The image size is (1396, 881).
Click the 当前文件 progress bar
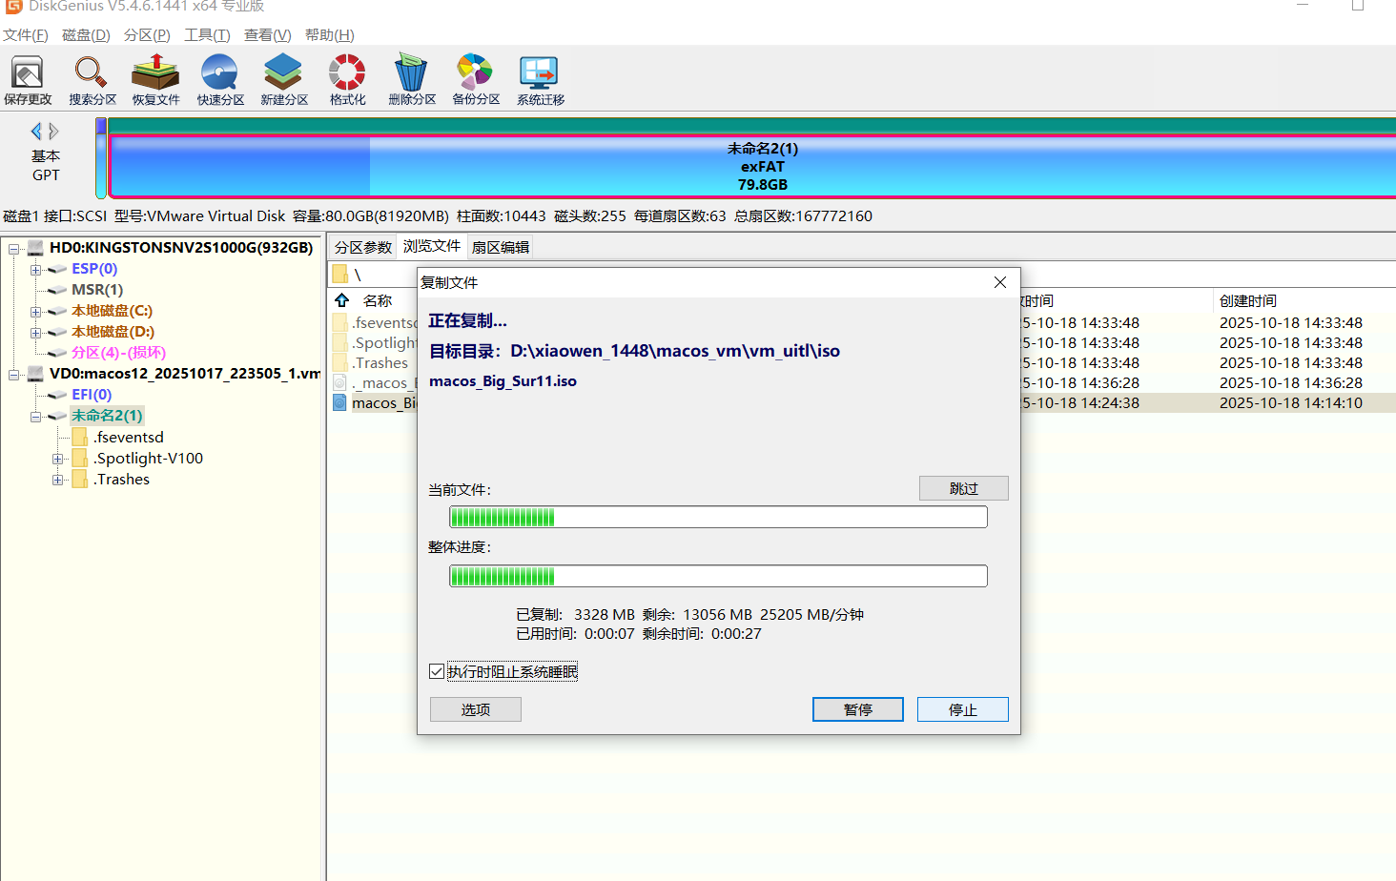click(718, 517)
